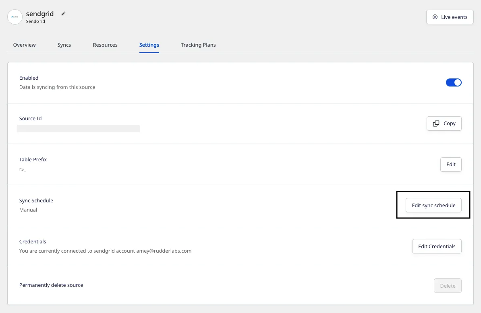Image resolution: width=481 pixels, height=313 pixels.
Task: Go to the Resources tab
Action: (x=105, y=45)
